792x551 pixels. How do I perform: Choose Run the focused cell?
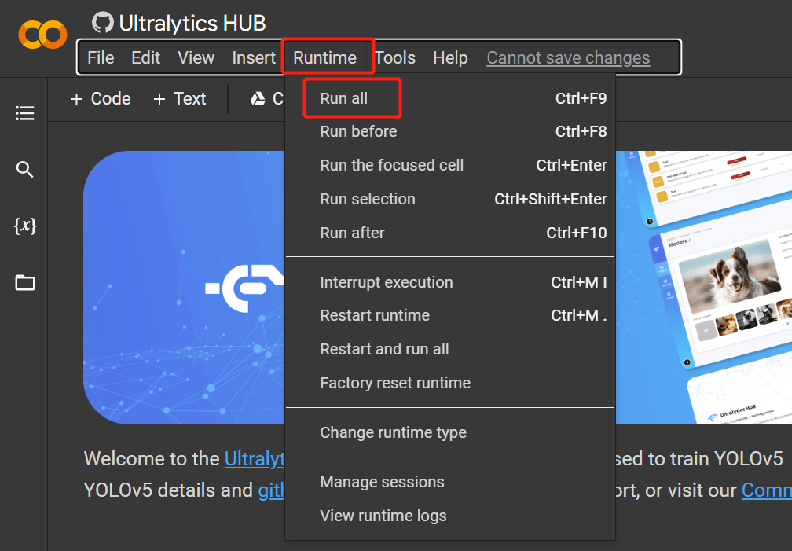click(x=450, y=165)
